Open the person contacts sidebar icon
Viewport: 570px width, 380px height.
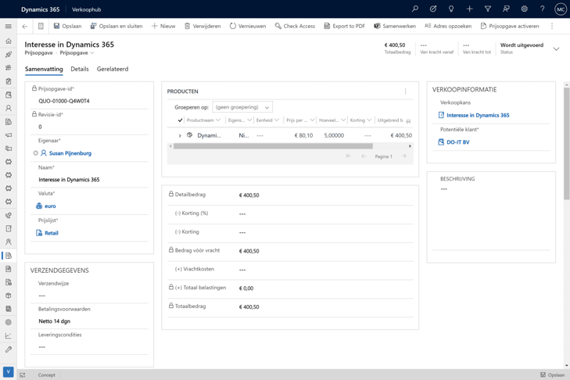point(9,108)
